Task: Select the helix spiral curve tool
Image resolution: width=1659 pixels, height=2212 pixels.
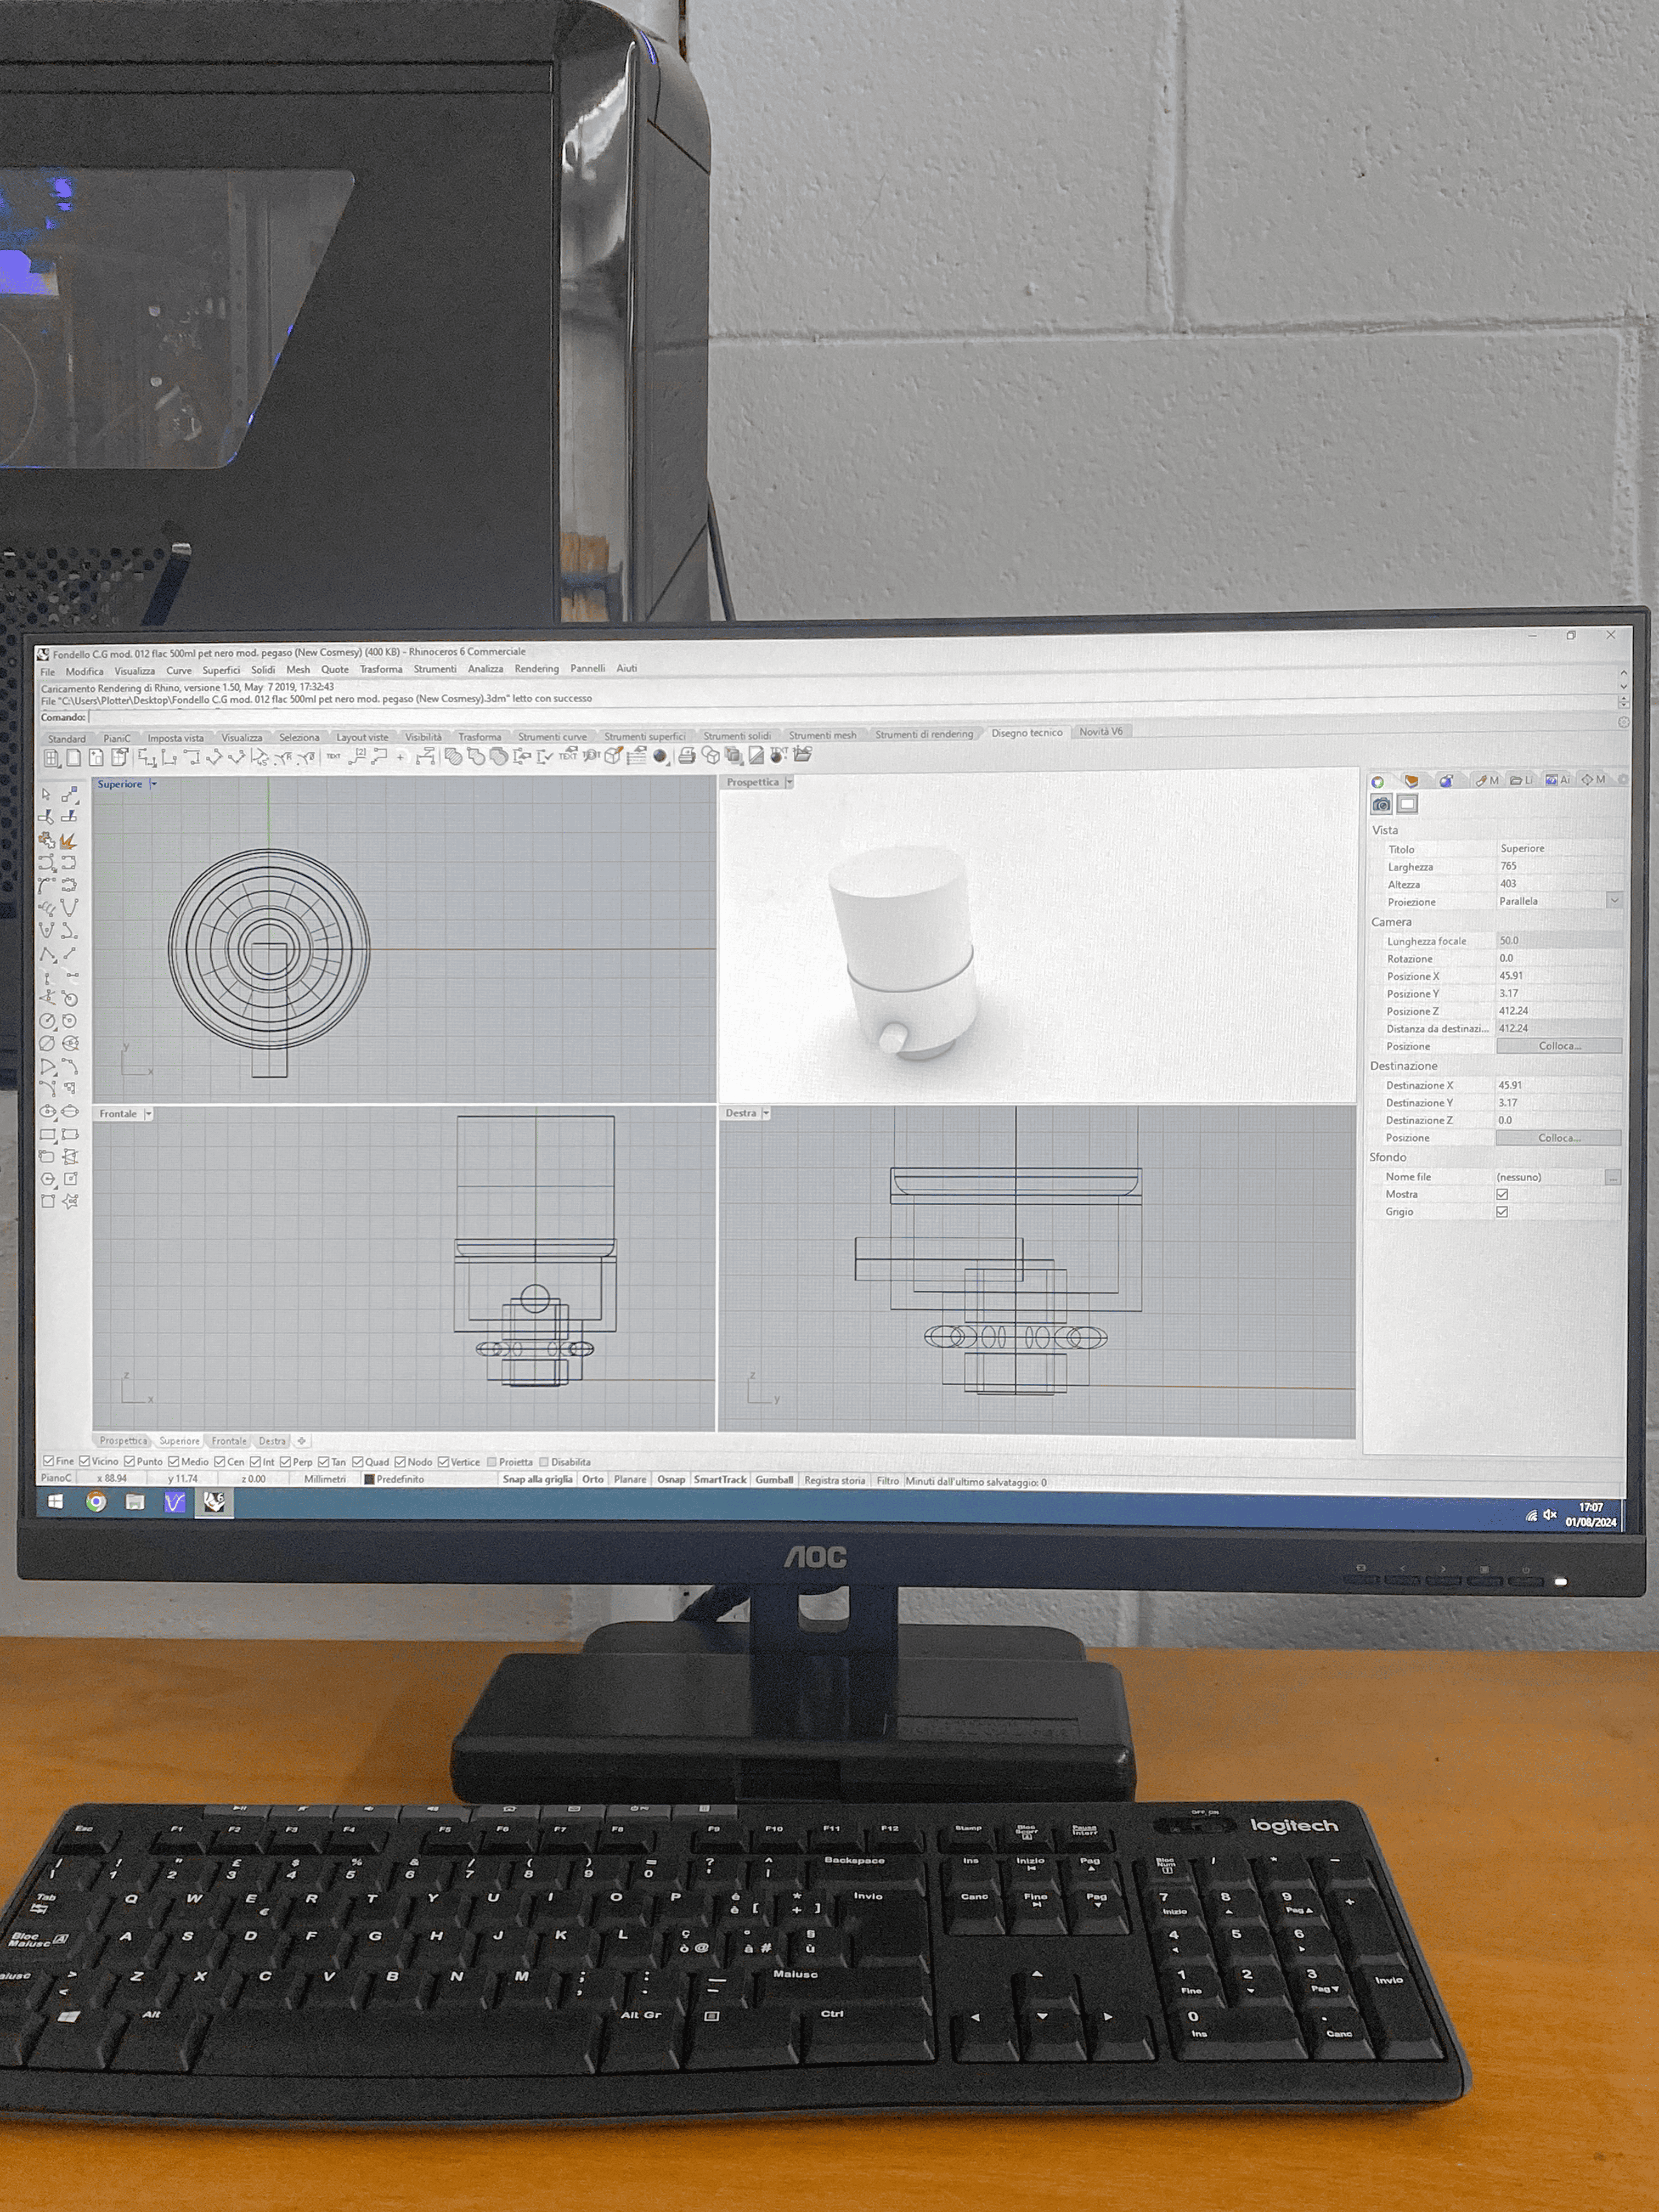Action: point(47,908)
